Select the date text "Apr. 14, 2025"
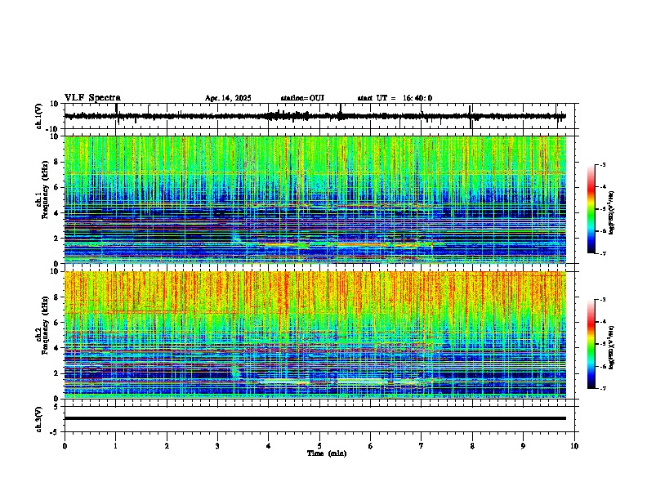This screenshot has height=500, width=647. click(x=228, y=98)
